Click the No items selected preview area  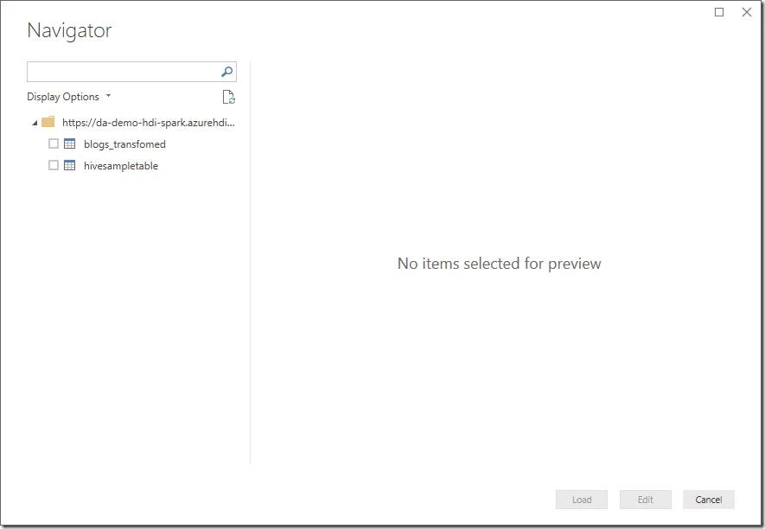[499, 264]
